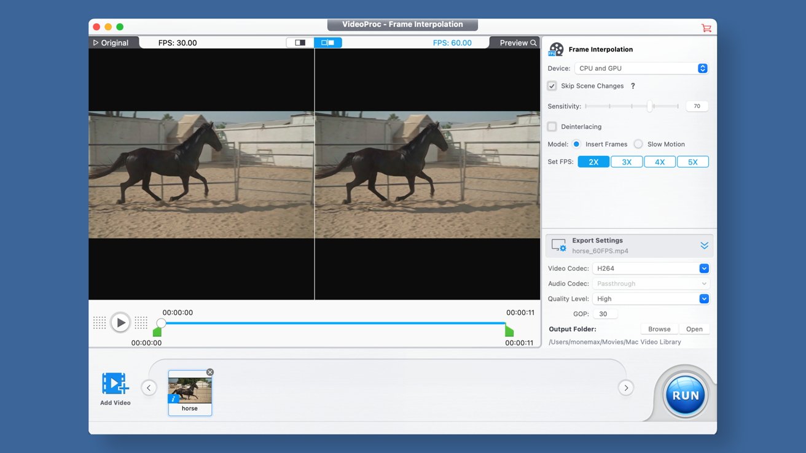Click the output path /Users/monemax/Movies text
Screen dimensions: 806x453
[614, 342]
